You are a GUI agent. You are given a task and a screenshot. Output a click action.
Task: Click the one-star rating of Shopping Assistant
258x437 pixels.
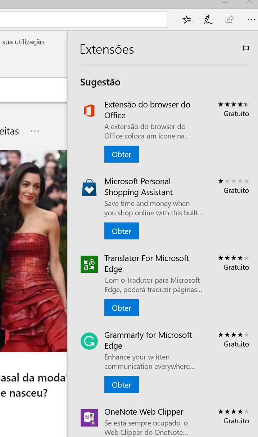coord(233,181)
